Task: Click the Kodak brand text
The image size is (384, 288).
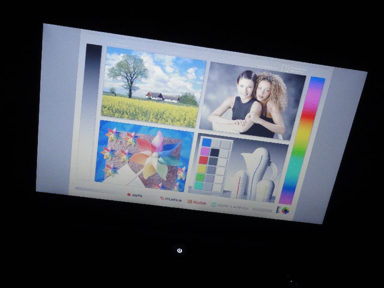Action: coord(200,203)
